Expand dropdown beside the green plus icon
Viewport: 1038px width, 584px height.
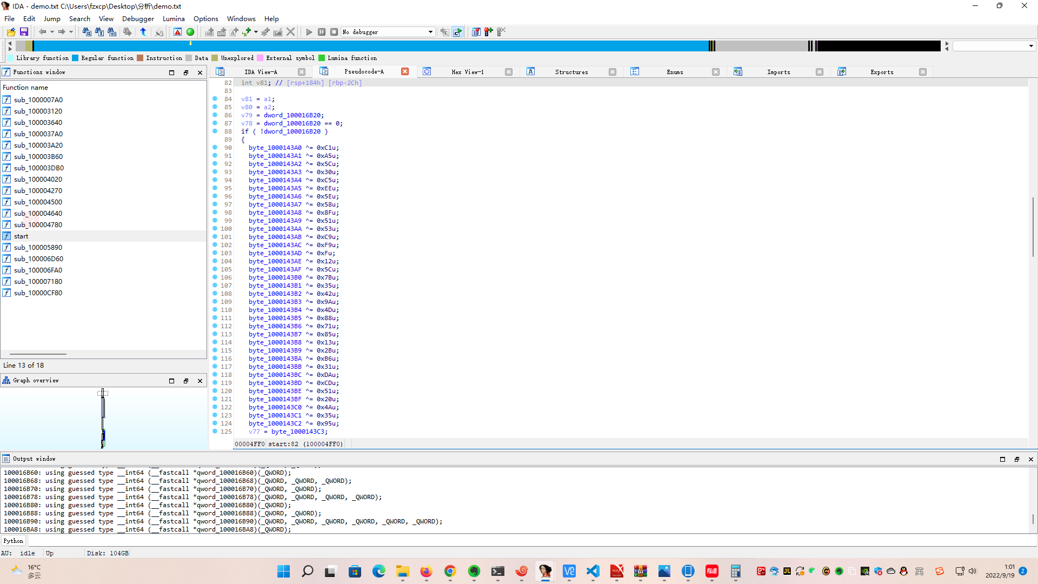[256, 32]
